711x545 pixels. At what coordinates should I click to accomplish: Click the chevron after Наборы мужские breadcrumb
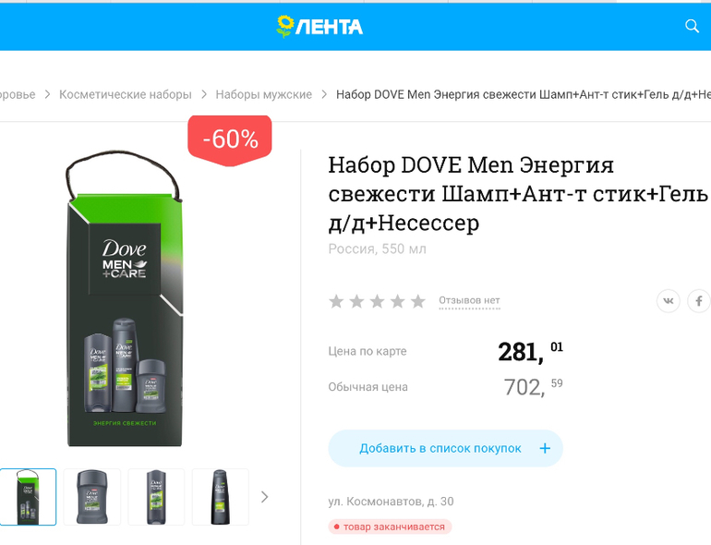point(324,94)
